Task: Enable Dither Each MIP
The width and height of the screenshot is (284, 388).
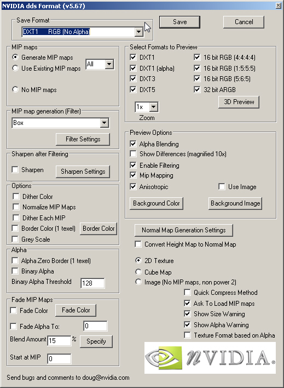Action: click(x=16, y=218)
